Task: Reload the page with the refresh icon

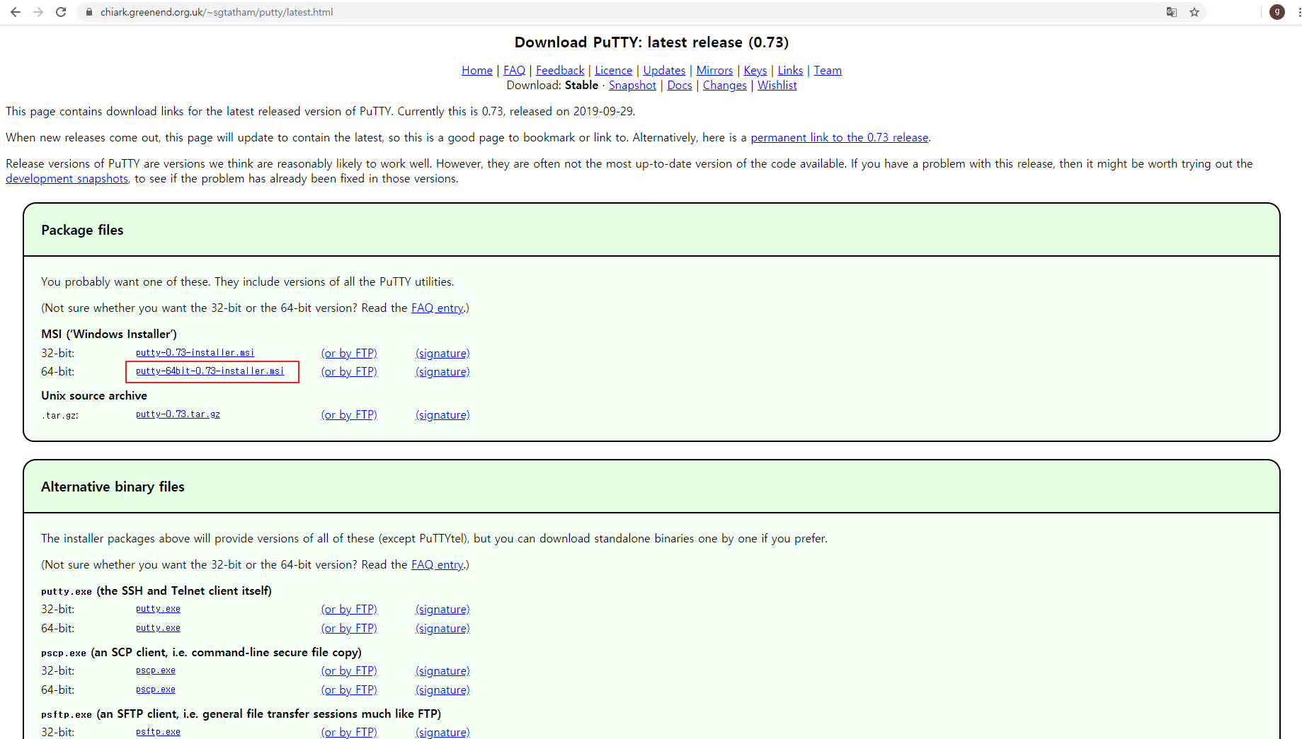Action: pos(61,12)
